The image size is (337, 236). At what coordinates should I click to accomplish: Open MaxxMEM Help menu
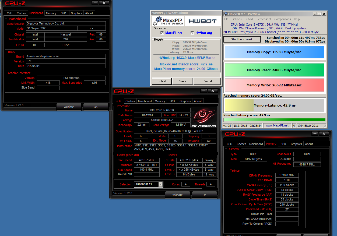click(x=297, y=19)
